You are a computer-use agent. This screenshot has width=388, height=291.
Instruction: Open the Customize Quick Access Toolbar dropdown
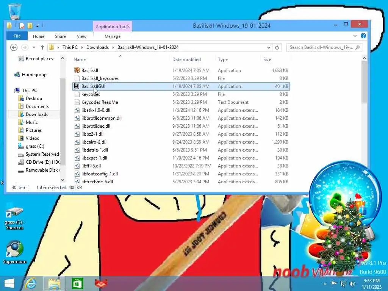pyautogui.click(x=38, y=26)
